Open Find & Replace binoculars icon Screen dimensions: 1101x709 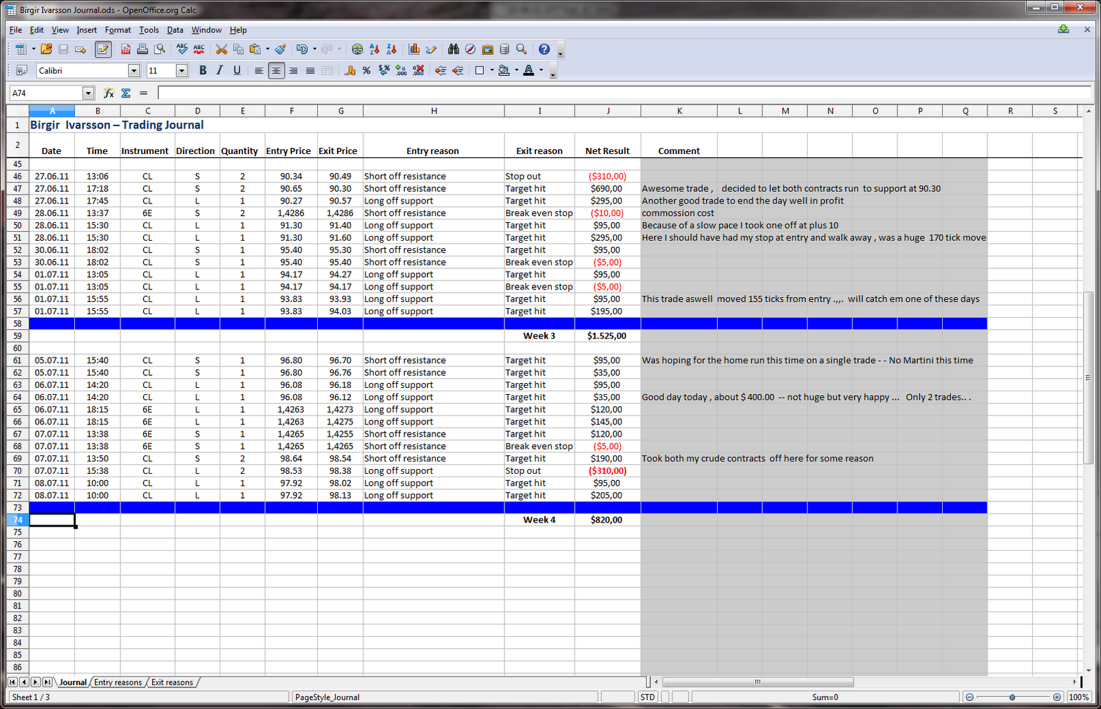pos(453,49)
